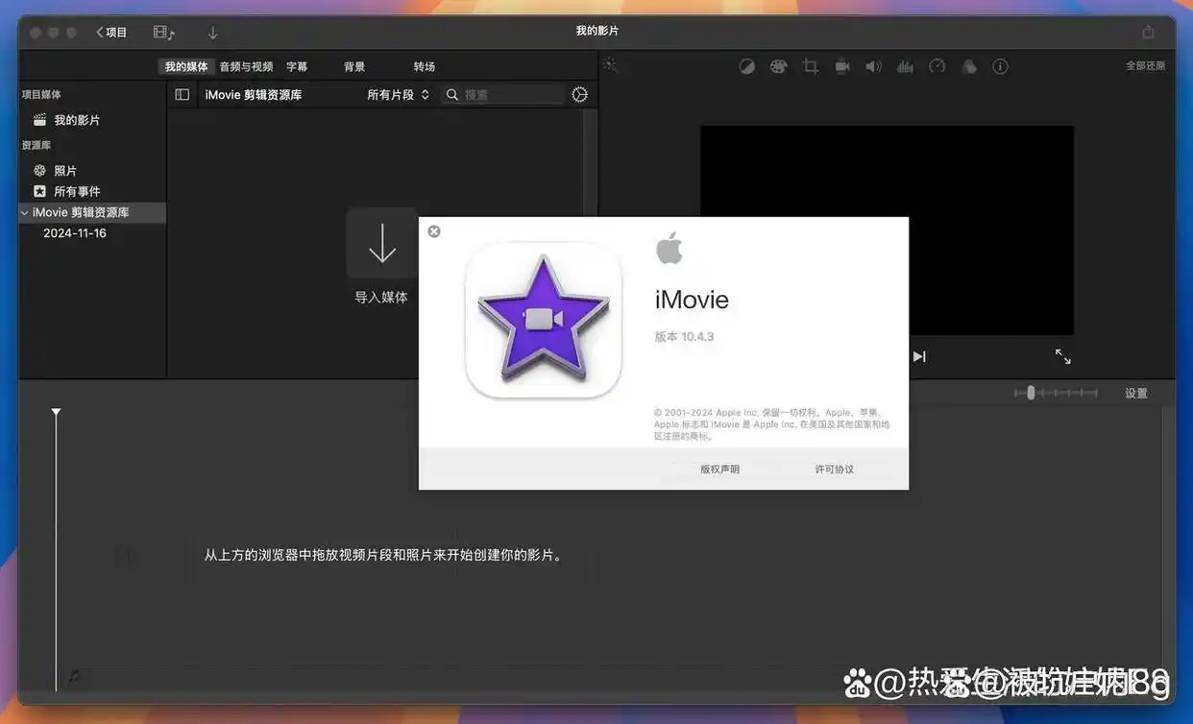Adjust the timeline zoom slider
1193x724 pixels.
[x=1031, y=393]
